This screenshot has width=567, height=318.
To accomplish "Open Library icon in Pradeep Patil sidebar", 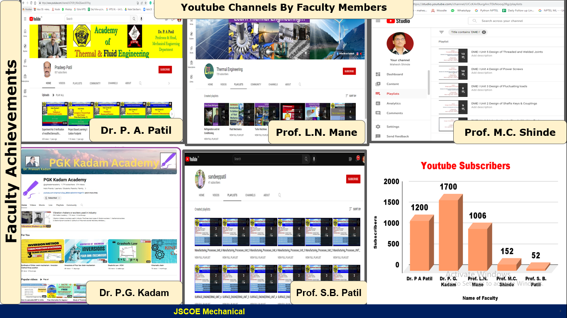I will [25, 92].
